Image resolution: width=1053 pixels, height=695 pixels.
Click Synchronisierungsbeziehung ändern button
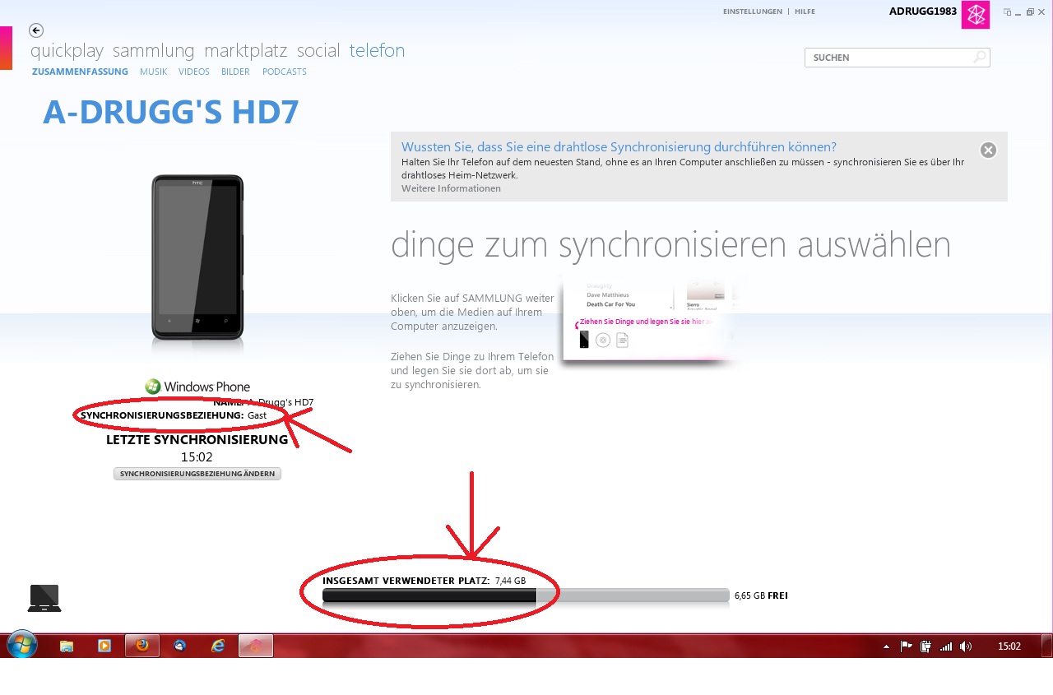(x=197, y=474)
